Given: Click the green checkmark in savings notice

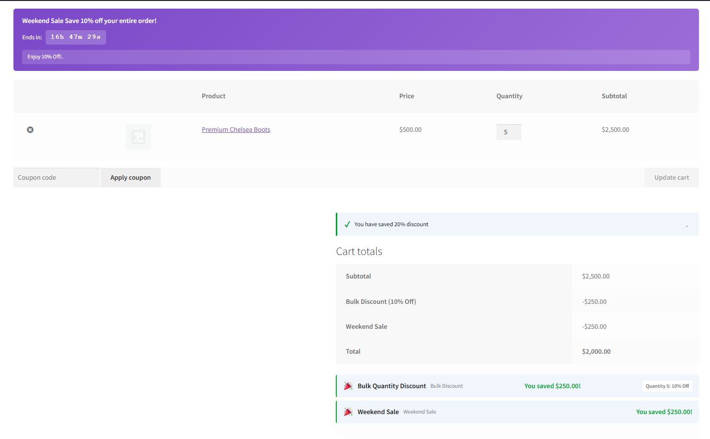Looking at the screenshot, I should [347, 224].
